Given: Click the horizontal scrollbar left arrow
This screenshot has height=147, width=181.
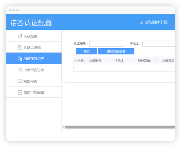Looking at the screenshot, I should (64, 127).
